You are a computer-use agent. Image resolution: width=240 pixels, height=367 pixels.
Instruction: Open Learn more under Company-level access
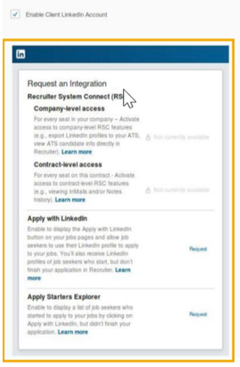pos(77,152)
